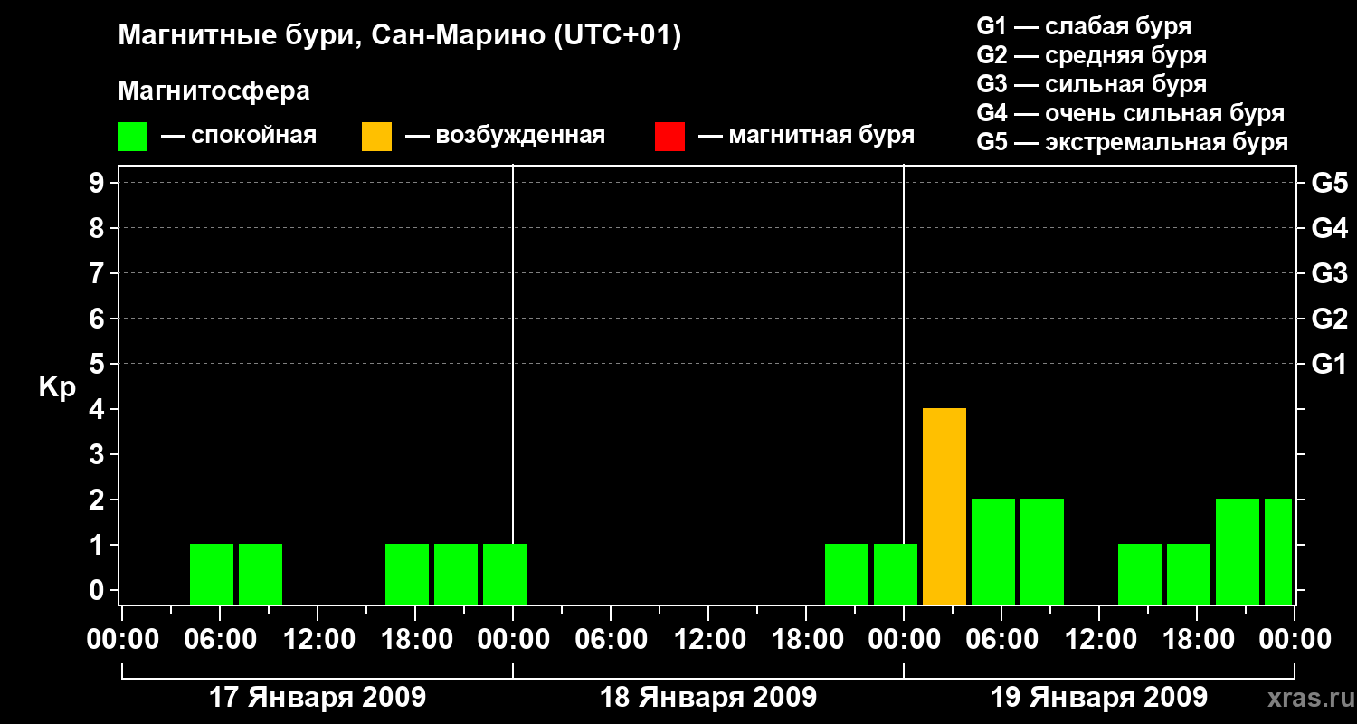1357x724 pixels.
Task: Click the 12:00 time label of 18 Января
Action: [x=708, y=640]
